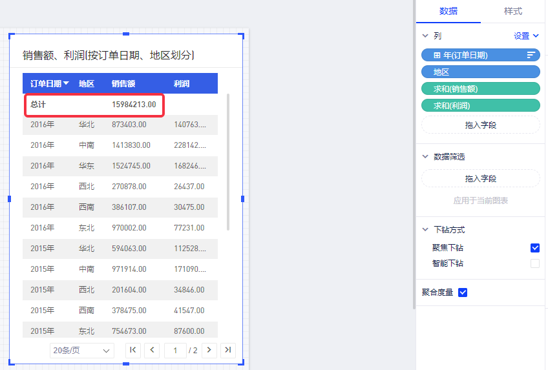Viewport: 548px width, 370px height.
Task: Jump to the last page of table
Action: [227, 350]
